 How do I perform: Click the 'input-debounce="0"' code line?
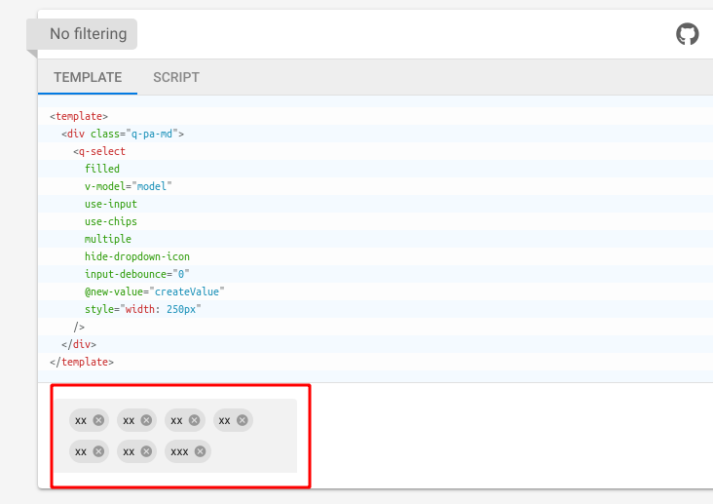137,274
